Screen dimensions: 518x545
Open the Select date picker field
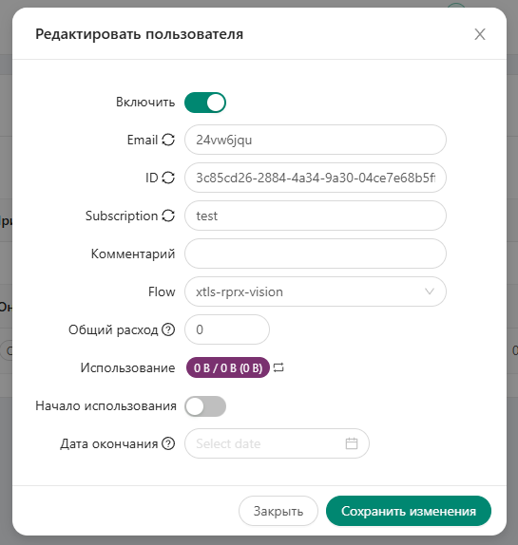coord(277,443)
